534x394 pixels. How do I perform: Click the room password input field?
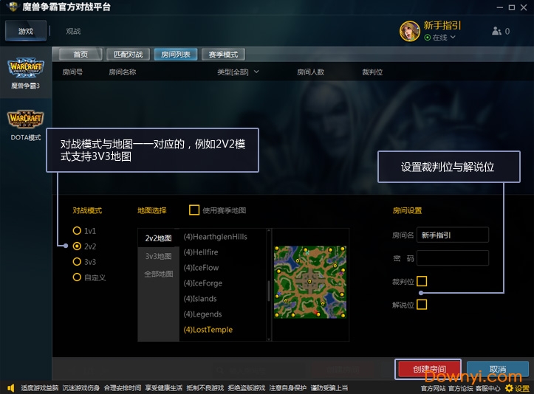453,258
